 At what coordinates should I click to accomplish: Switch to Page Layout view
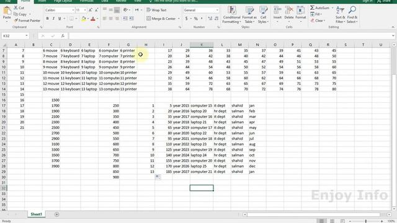(x=332, y=221)
